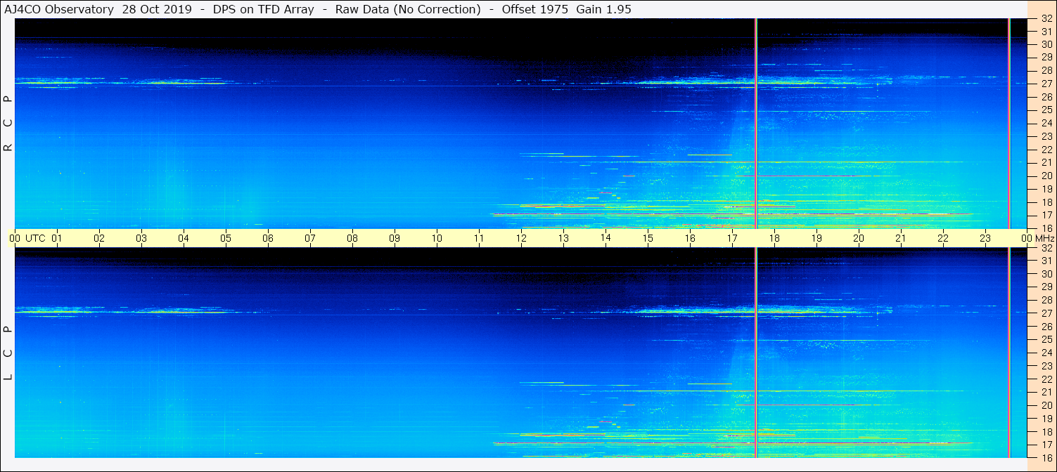The width and height of the screenshot is (1057, 472).
Task: Click hour '21' on the UTC time axis
Action: pyautogui.click(x=901, y=238)
